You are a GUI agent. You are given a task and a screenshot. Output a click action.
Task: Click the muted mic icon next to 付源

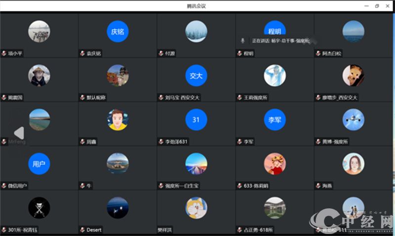[160, 53]
